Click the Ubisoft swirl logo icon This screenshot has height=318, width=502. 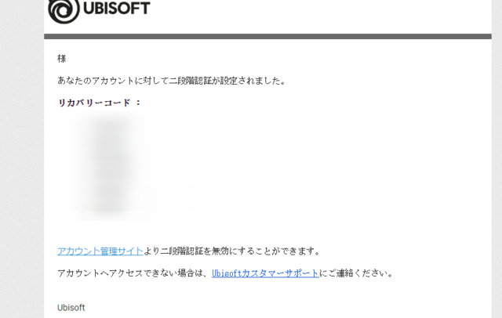(64, 11)
